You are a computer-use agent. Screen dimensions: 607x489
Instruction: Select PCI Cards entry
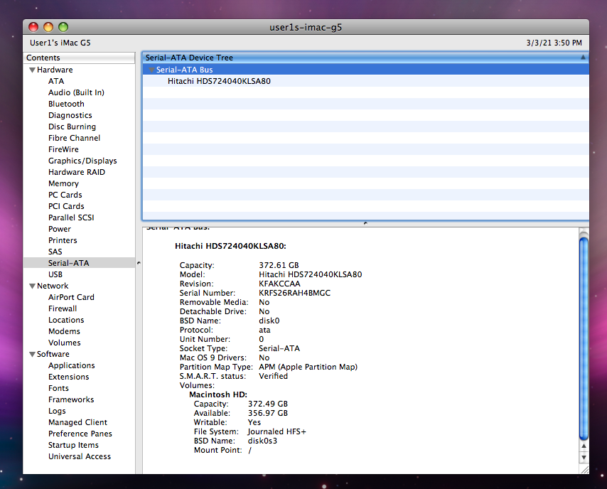[66, 206]
